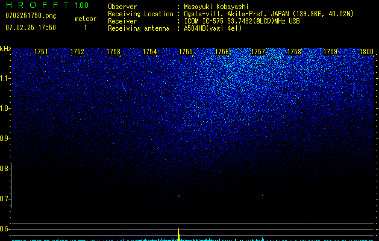Click the 1751 time axis marker
Image resolution: width=379 pixels, height=241 pixels.
(x=41, y=52)
